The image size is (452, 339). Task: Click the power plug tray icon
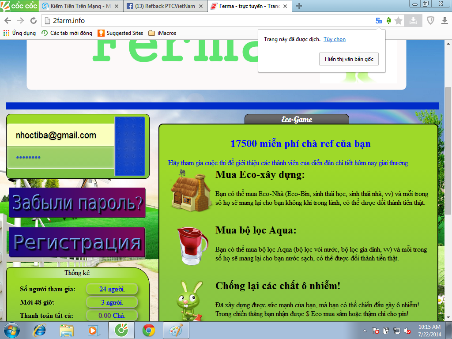click(386, 331)
